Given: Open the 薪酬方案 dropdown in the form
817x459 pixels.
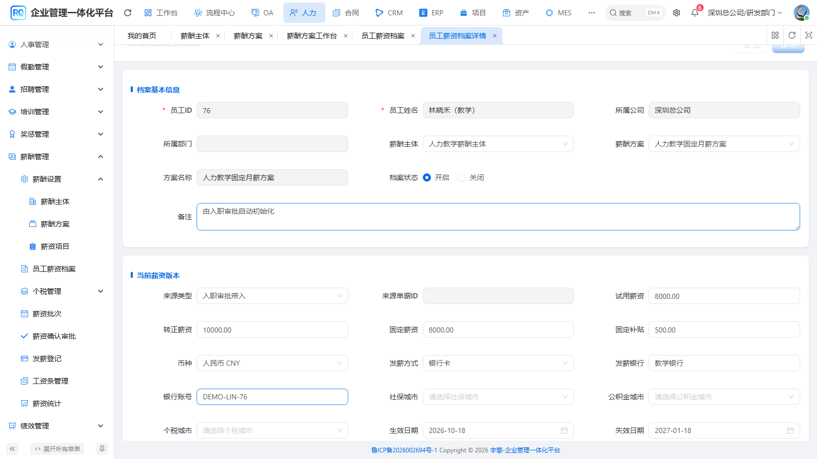Looking at the screenshot, I should [724, 144].
